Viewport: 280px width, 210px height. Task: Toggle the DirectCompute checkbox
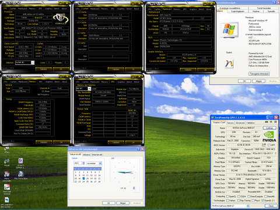click(x=249, y=197)
